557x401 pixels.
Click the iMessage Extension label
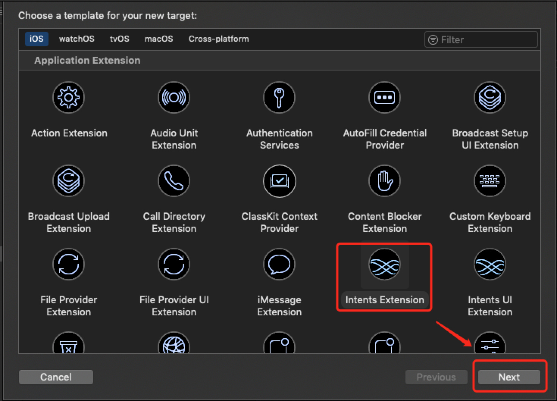[x=279, y=306]
